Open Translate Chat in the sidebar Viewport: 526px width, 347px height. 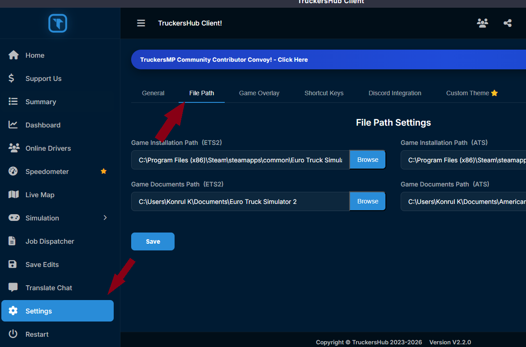pyautogui.click(x=57, y=288)
